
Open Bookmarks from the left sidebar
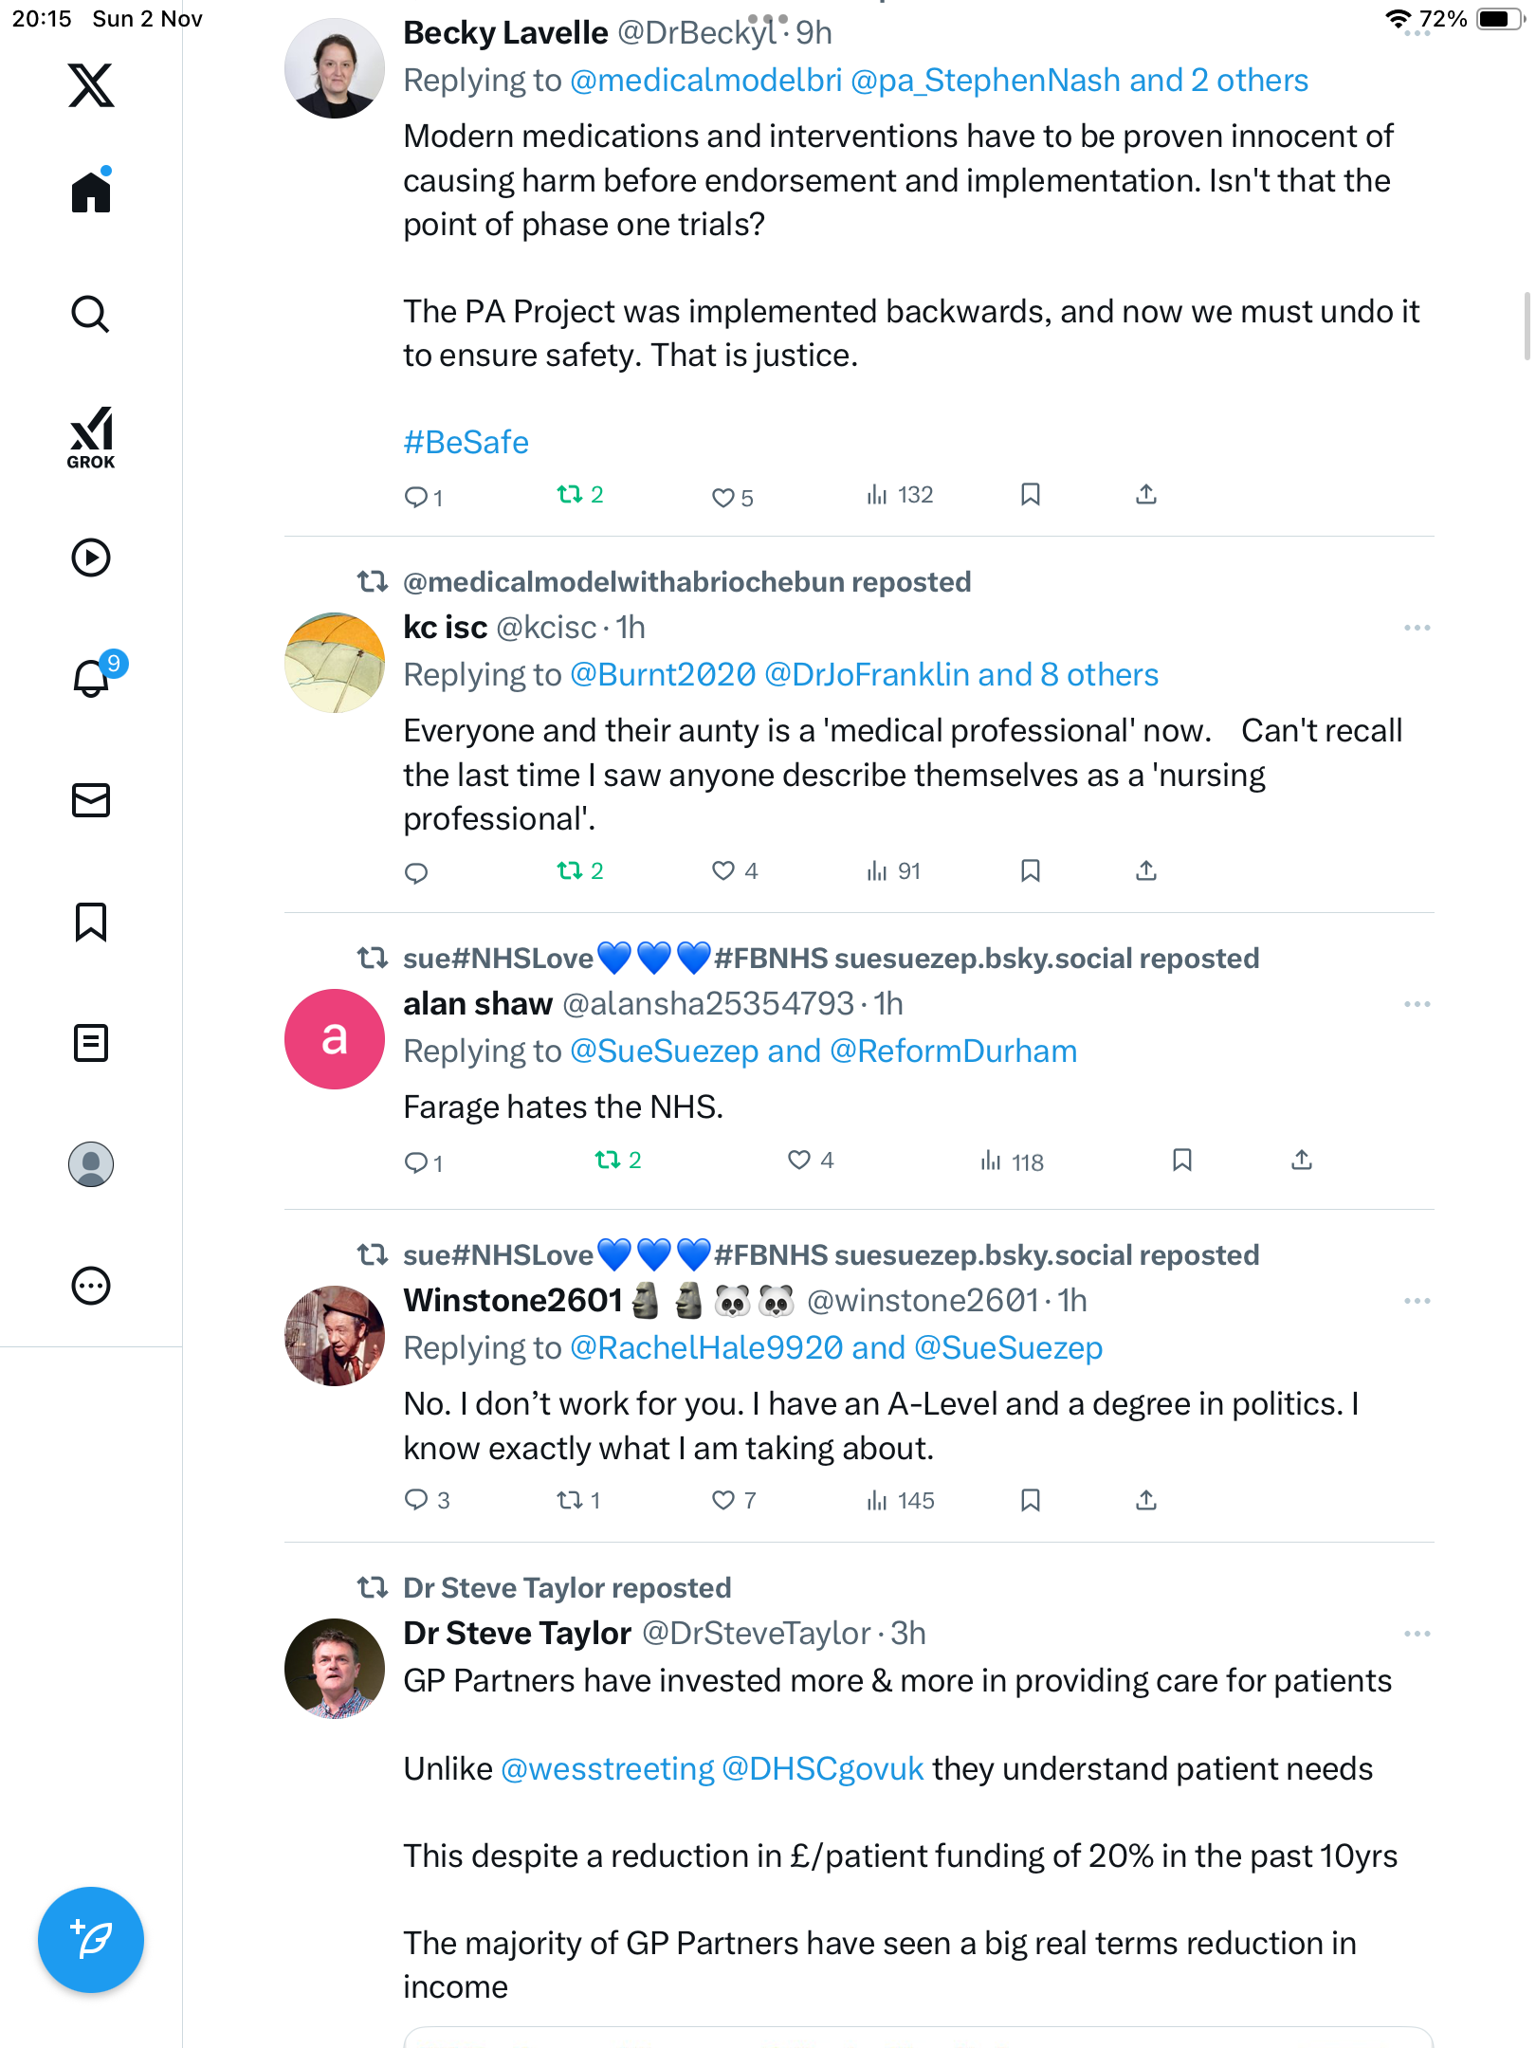point(91,922)
